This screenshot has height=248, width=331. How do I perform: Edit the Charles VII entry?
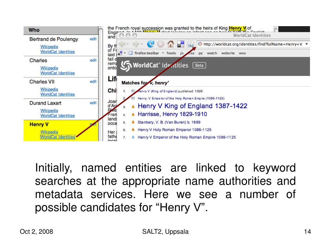pos(93,81)
